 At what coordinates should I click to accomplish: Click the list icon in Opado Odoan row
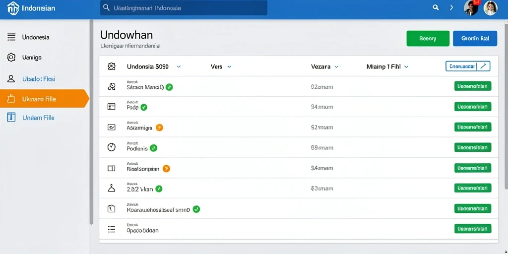(111, 229)
